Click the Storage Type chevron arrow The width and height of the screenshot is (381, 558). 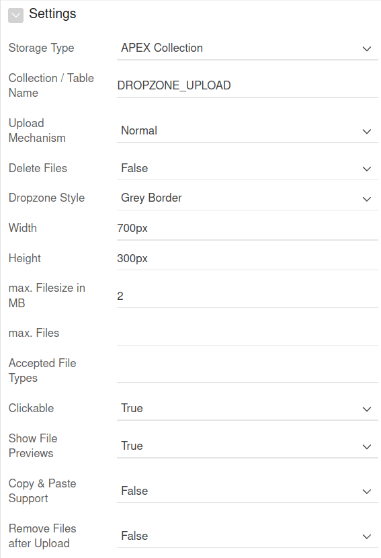[x=367, y=48]
